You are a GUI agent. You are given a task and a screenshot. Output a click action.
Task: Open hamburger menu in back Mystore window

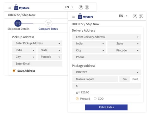point(10,8)
